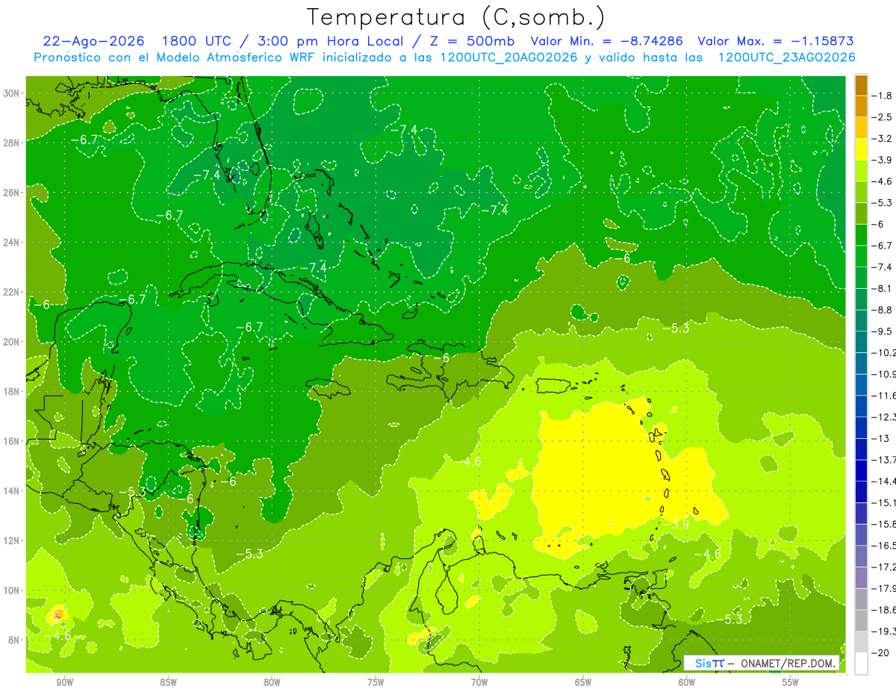Click the '8N' latitude axis label

click(x=15, y=640)
